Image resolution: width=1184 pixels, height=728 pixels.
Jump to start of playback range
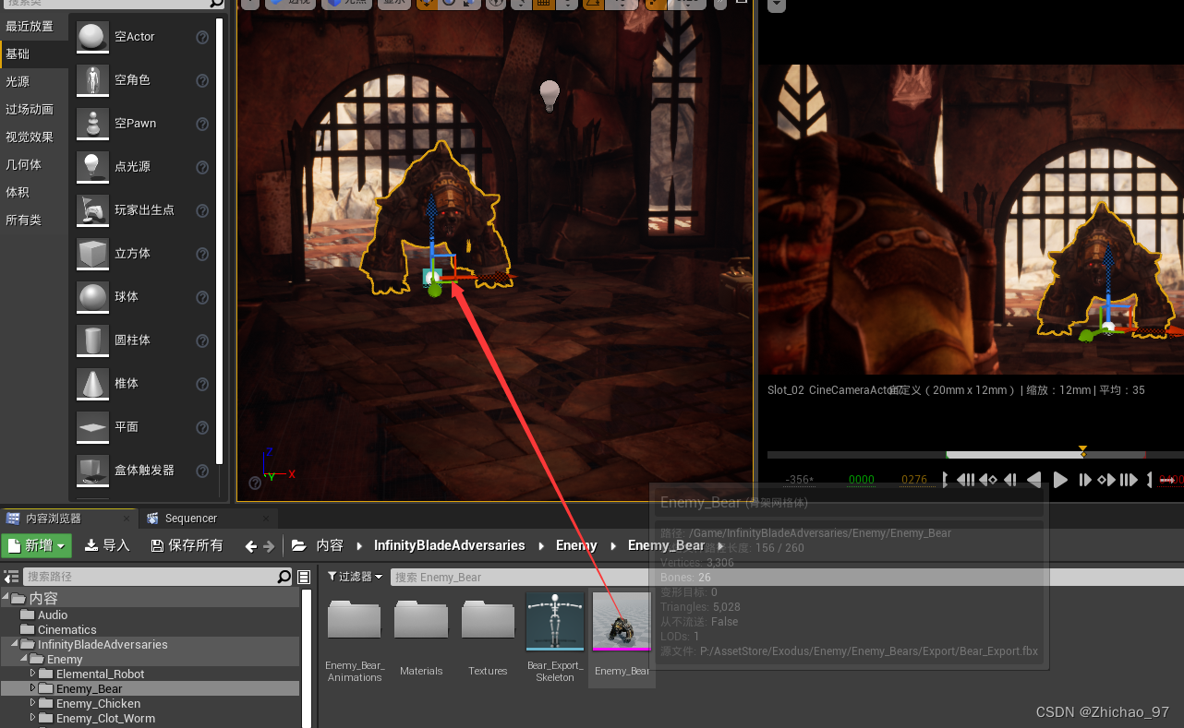tap(966, 480)
